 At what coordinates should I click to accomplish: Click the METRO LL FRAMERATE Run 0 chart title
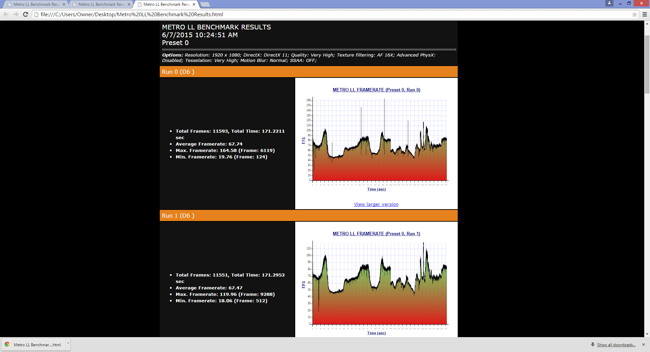[376, 90]
